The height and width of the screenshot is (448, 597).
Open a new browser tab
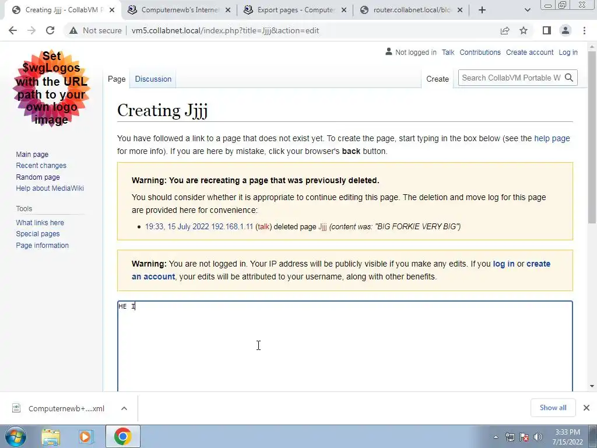(482, 10)
